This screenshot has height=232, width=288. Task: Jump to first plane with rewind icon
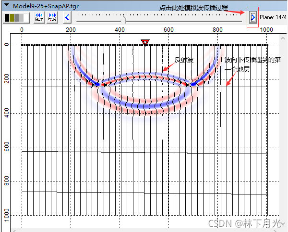coord(39,17)
